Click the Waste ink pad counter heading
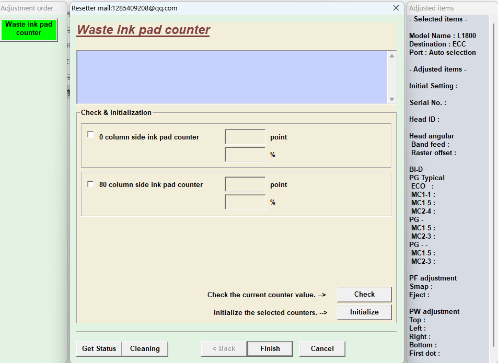Screen dimensions: 498x363 pos(143,30)
